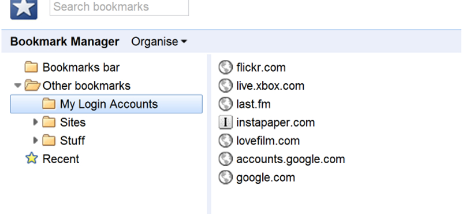Click the globe icon beside flickr.com
Image resolution: width=462 pixels, height=214 pixels.
pos(225,68)
